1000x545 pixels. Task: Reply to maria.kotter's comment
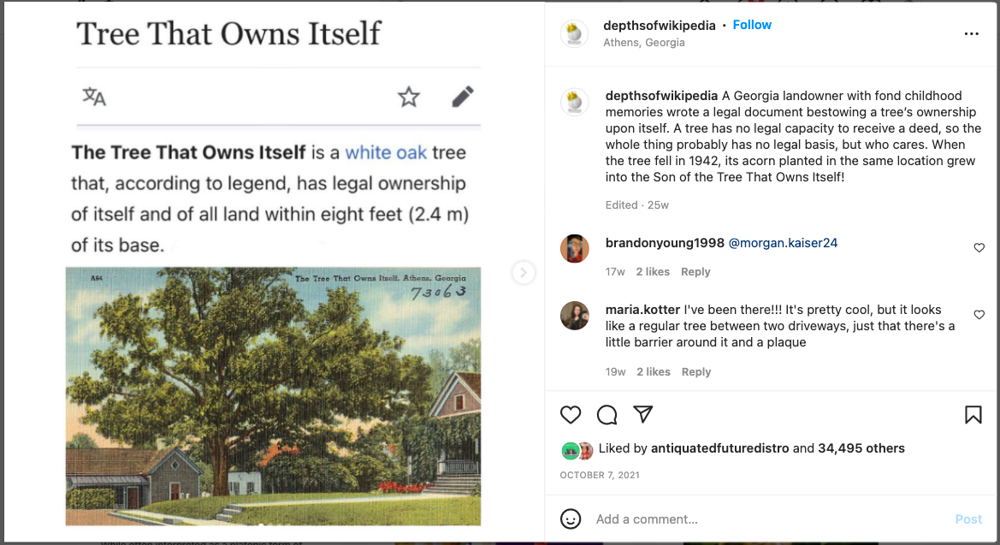coord(695,372)
